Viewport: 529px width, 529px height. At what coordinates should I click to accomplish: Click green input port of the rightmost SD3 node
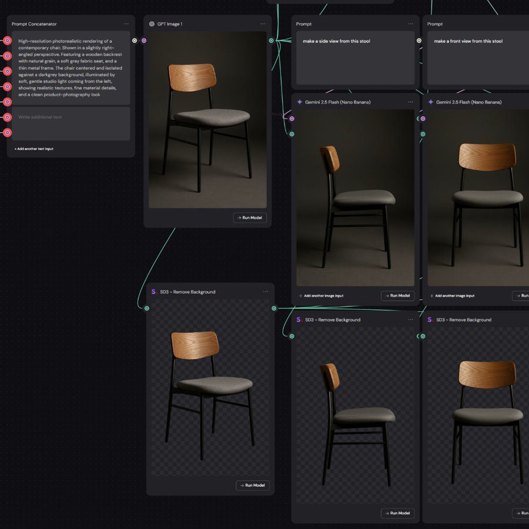click(x=423, y=336)
